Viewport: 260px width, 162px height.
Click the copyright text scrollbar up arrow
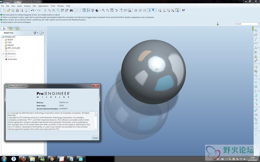point(95,113)
